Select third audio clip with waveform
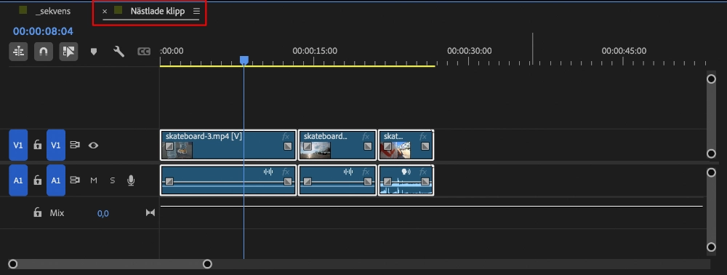 406,180
